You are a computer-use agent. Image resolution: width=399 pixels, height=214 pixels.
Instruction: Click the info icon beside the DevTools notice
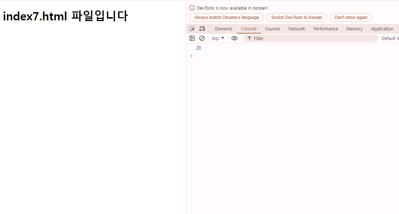pos(192,8)
